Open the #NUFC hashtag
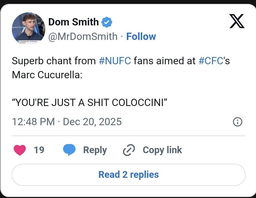The width and height of the screenshot is (256, 198). (x=115, y=61)
